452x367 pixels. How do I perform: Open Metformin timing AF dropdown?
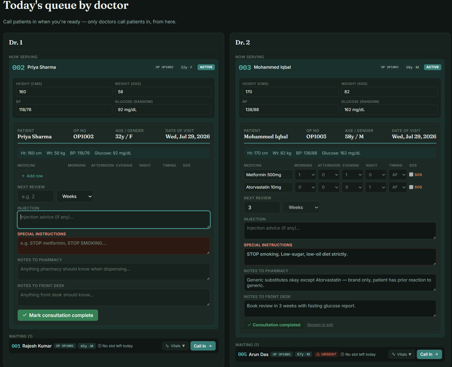pyautogui.click(x=398, y=175)
